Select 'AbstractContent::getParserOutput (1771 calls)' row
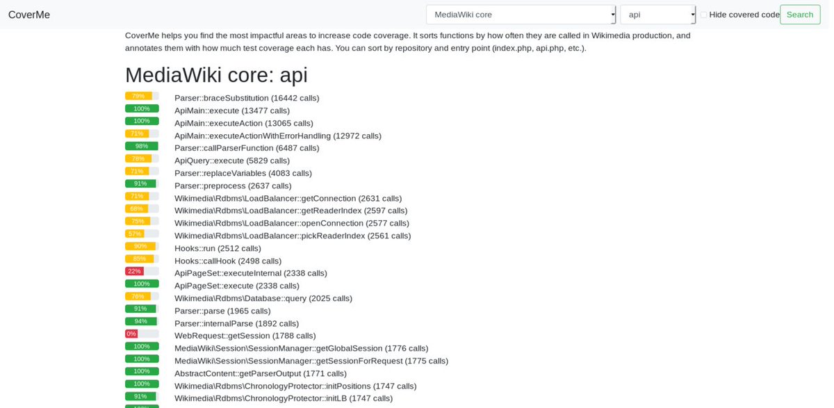 (261, 373)
